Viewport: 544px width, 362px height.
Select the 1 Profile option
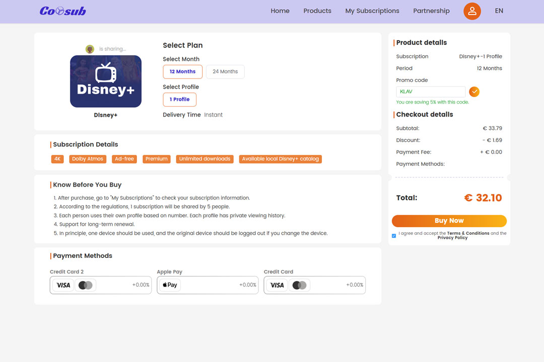[179, 100]
